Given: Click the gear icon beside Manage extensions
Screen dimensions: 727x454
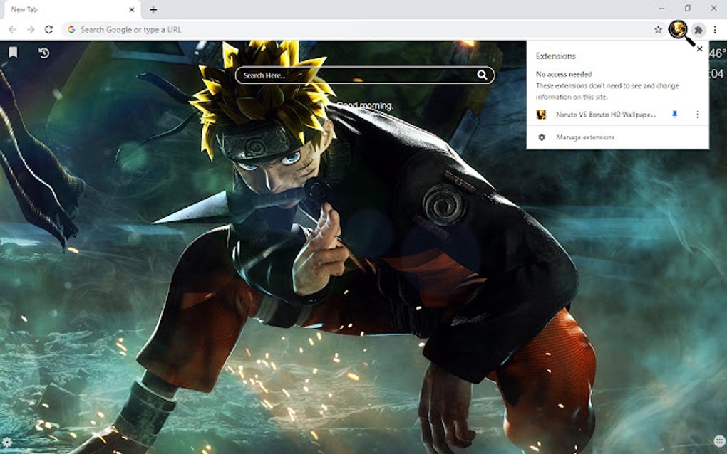Looking at the screenshot, I should [x=541, y=137].
